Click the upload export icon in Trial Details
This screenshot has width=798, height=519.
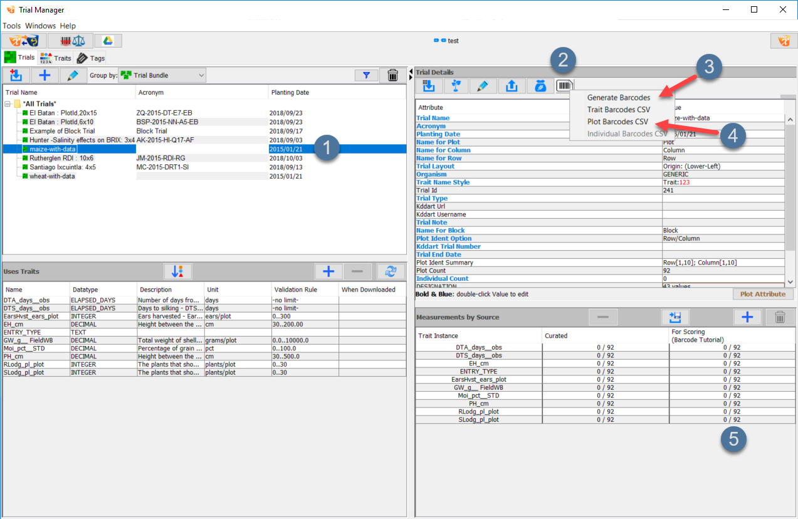512,86
